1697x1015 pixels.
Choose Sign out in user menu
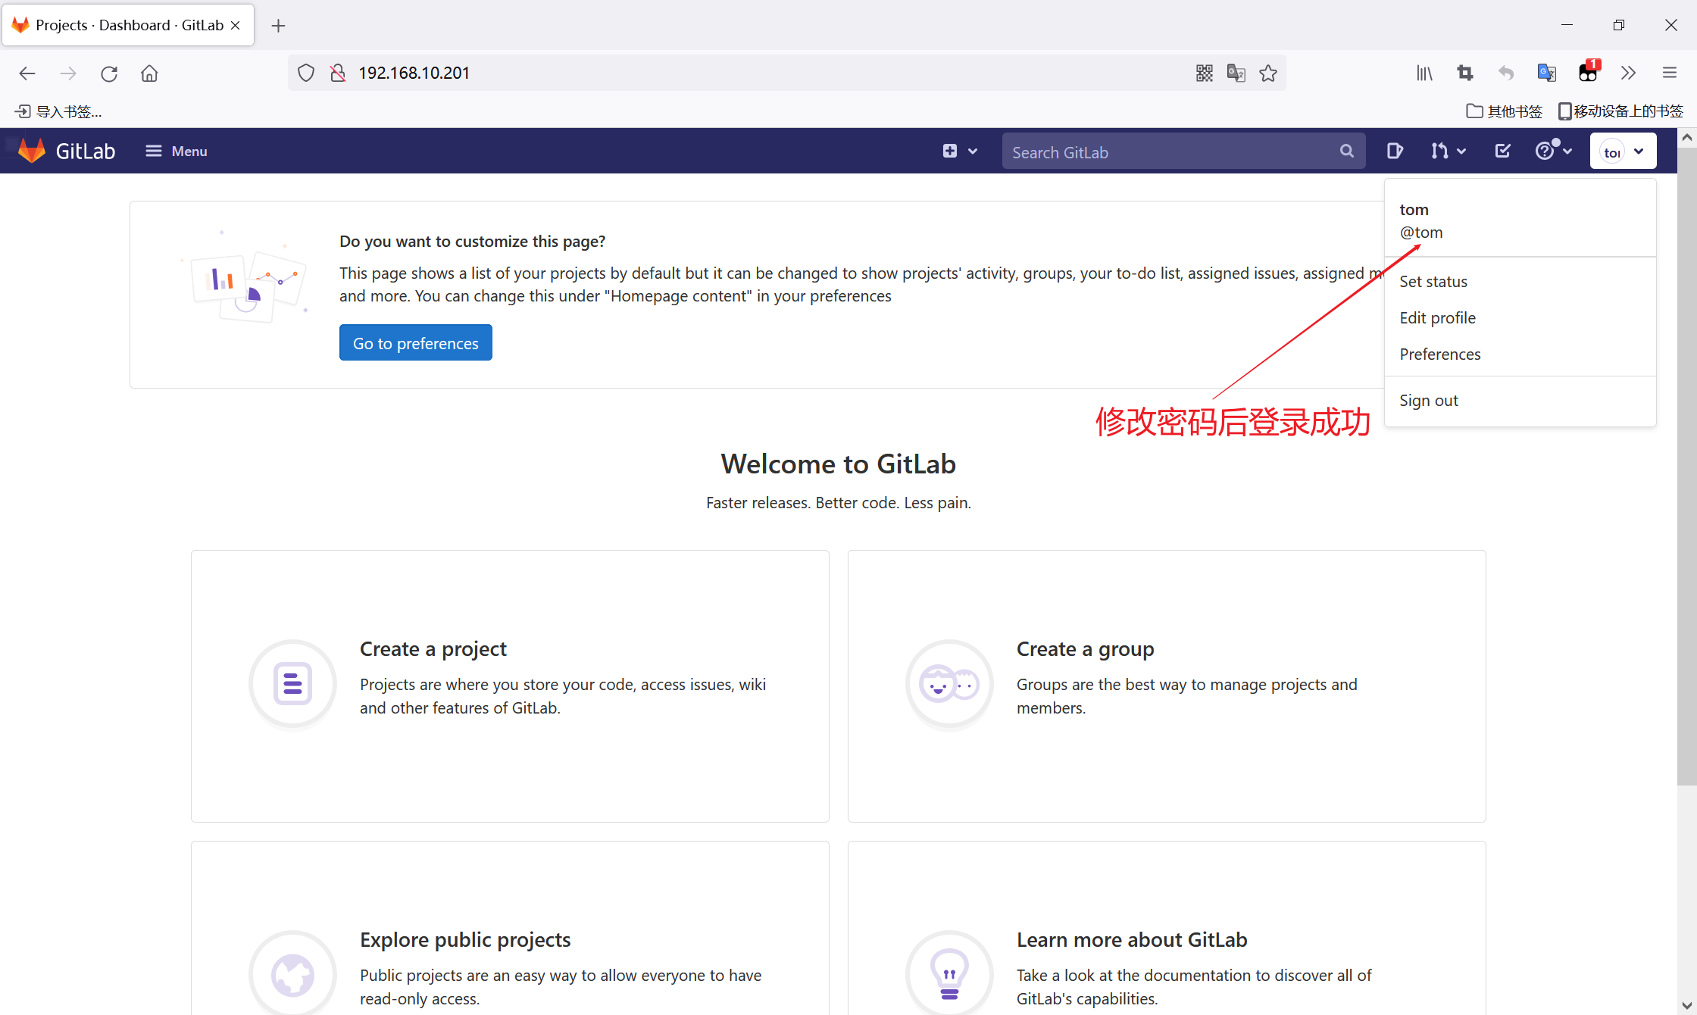pos(1428,401)
